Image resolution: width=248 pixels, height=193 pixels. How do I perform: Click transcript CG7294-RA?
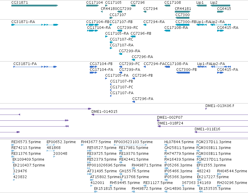point(145,25)
